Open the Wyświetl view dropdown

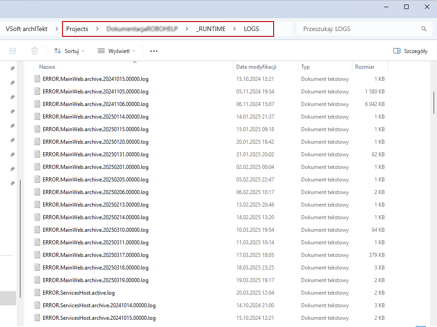pos(117,51)
